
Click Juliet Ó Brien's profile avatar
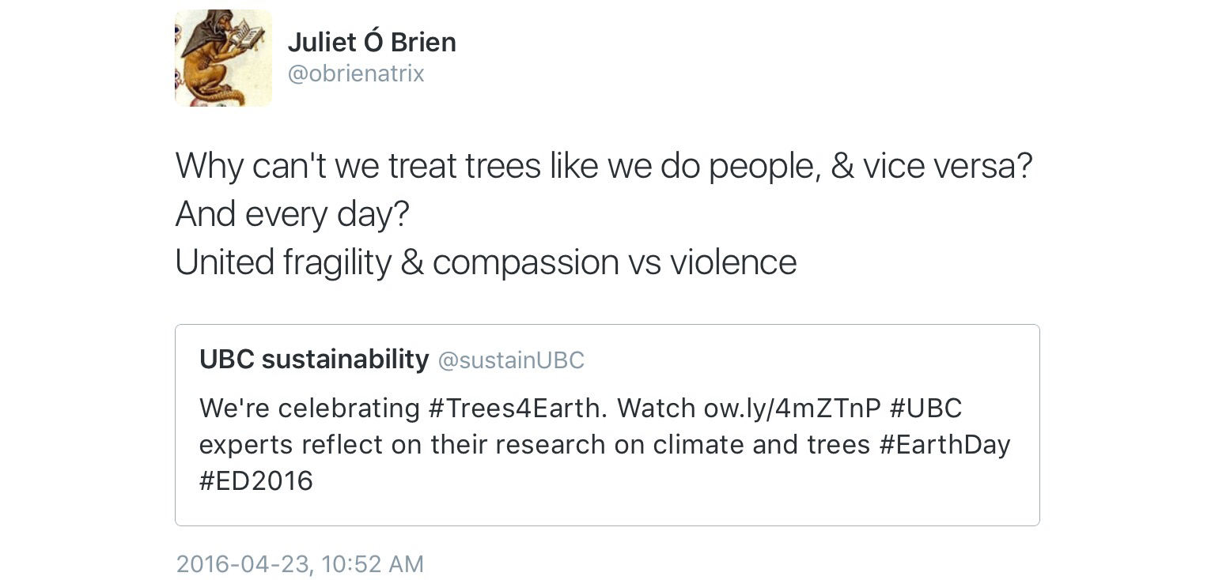point(223,58)
